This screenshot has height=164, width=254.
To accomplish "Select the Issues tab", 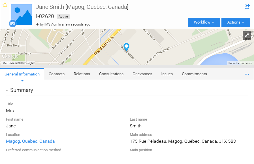I will coord(167,74).
